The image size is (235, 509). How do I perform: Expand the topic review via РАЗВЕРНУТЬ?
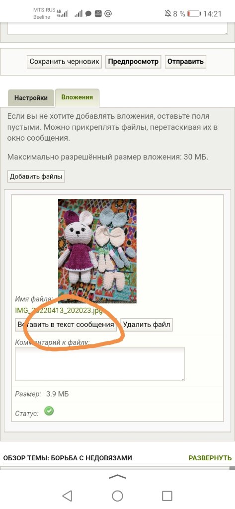click(x=210, y=458)
